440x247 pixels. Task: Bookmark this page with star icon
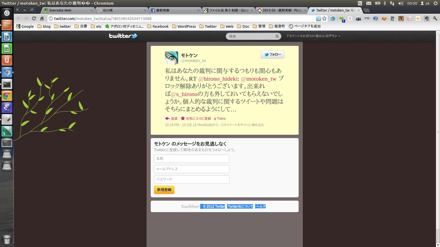click(x=324, y=18)
